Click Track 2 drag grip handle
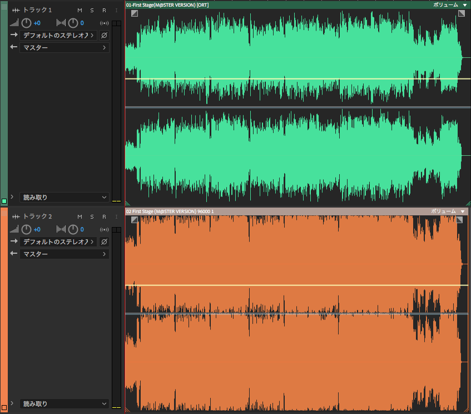 [4, 213]
